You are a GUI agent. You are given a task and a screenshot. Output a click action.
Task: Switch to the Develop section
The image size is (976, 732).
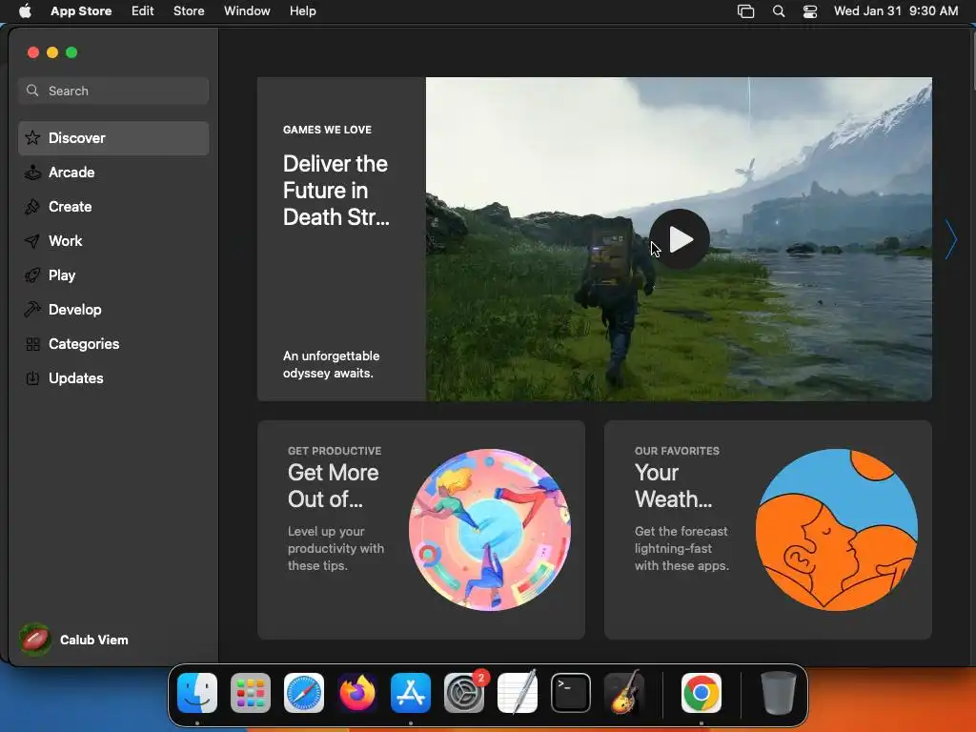pyautogui.click(x=113, y=310)
